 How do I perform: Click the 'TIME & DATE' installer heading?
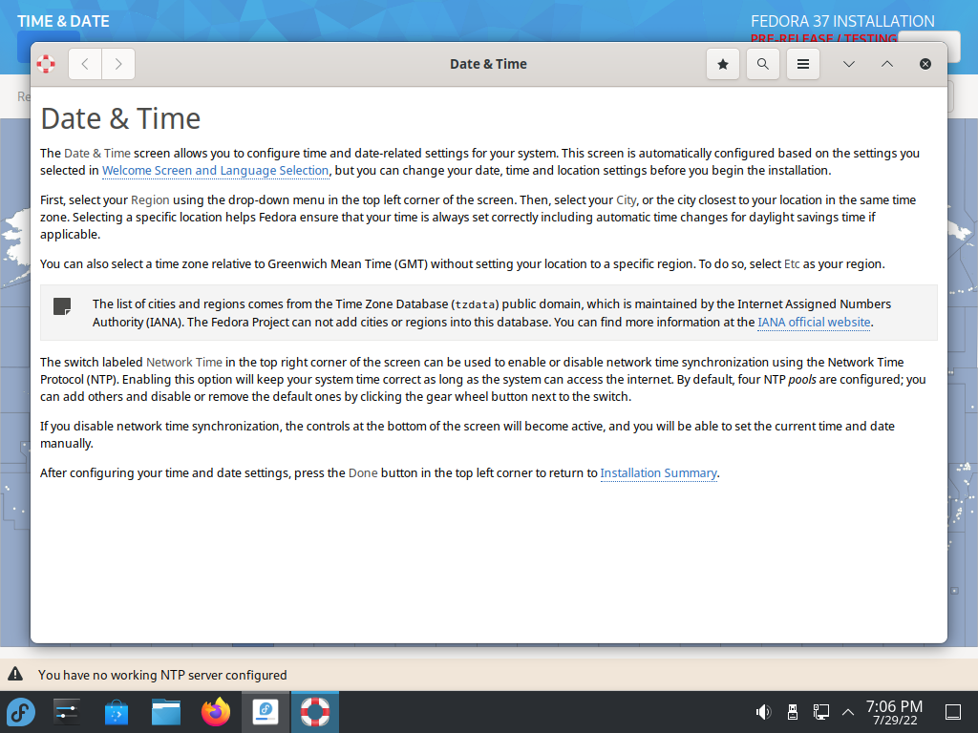[63, 21]
